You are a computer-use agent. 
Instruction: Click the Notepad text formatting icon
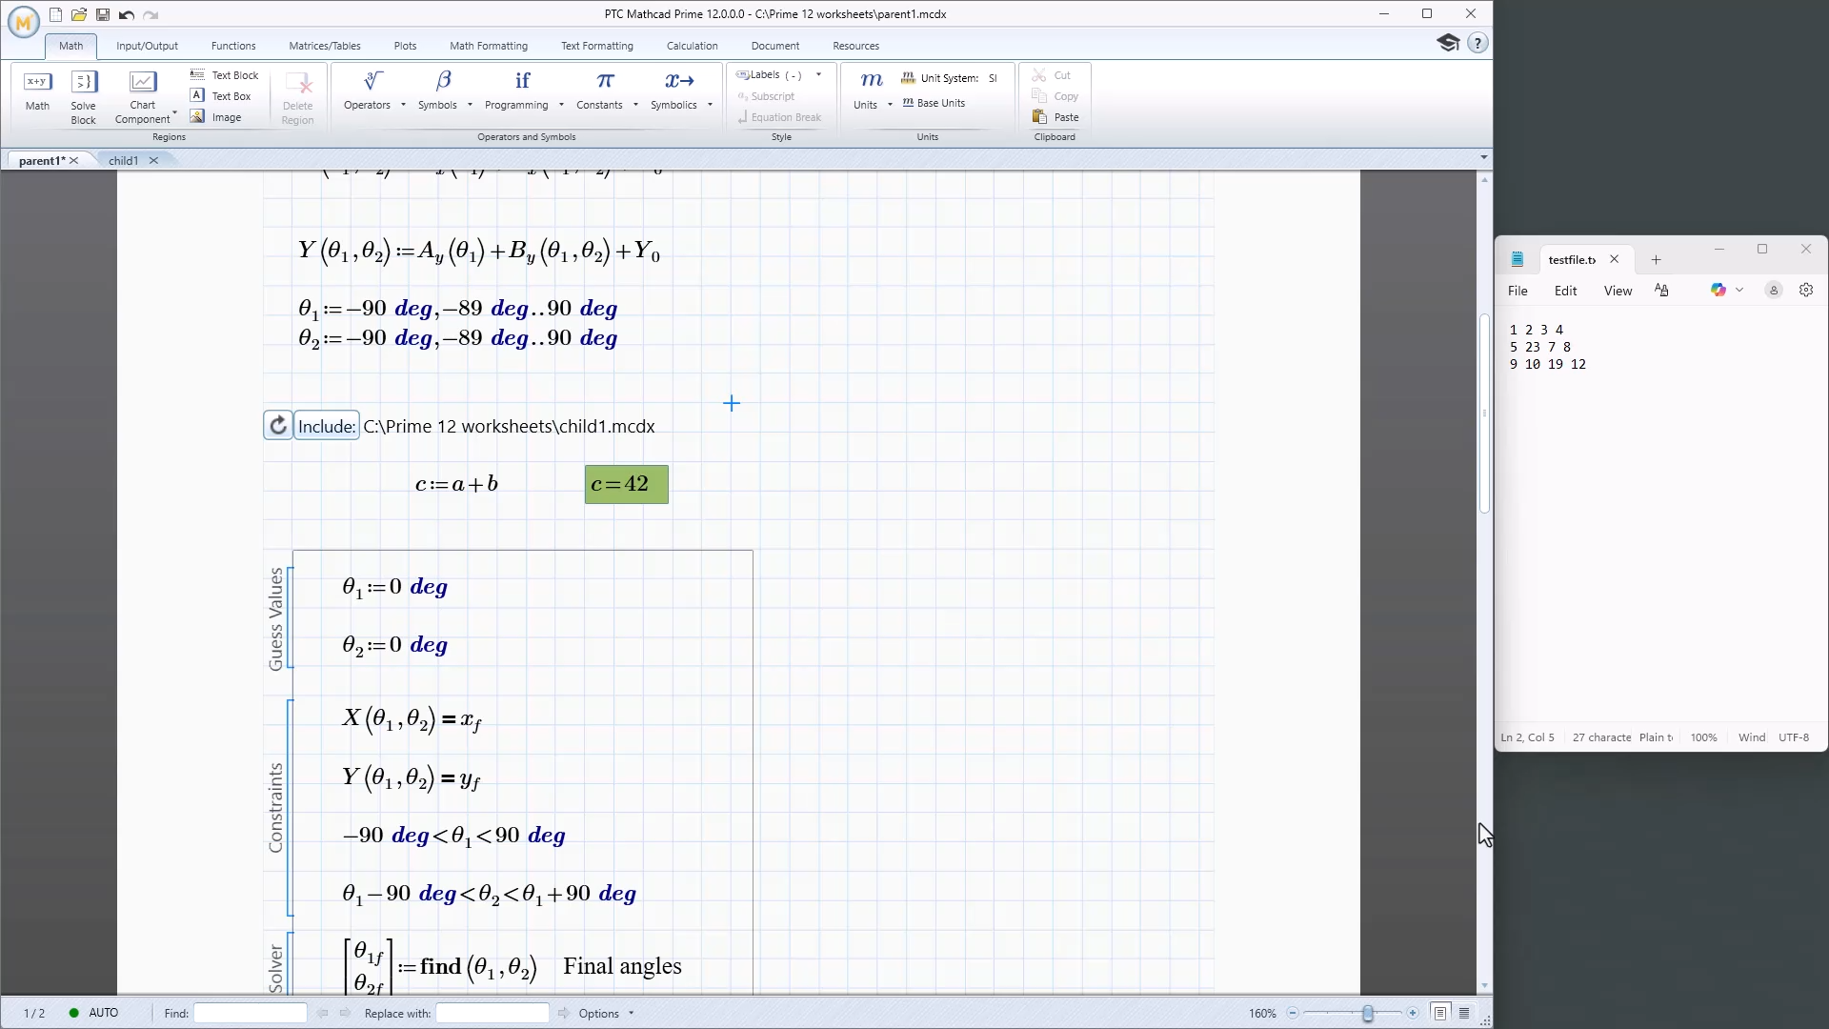[1661, 291]
